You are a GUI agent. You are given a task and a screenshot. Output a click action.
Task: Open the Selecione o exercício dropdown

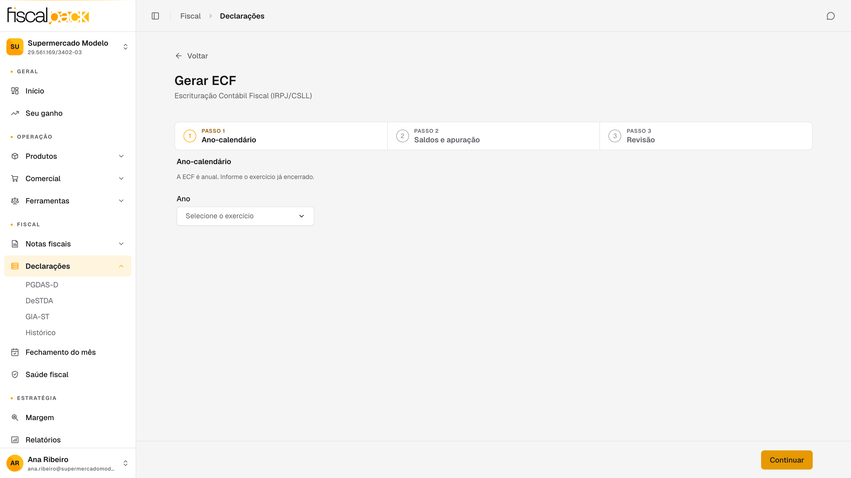(245, 216)
